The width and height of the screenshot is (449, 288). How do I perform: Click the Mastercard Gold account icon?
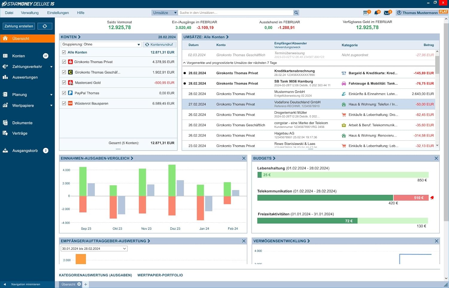click(70, 82)
